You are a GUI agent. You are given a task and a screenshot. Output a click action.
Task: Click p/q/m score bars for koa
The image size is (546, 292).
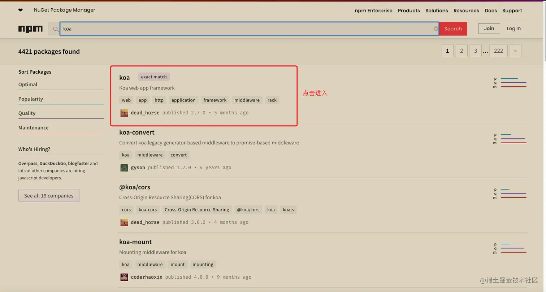(510, 83)
